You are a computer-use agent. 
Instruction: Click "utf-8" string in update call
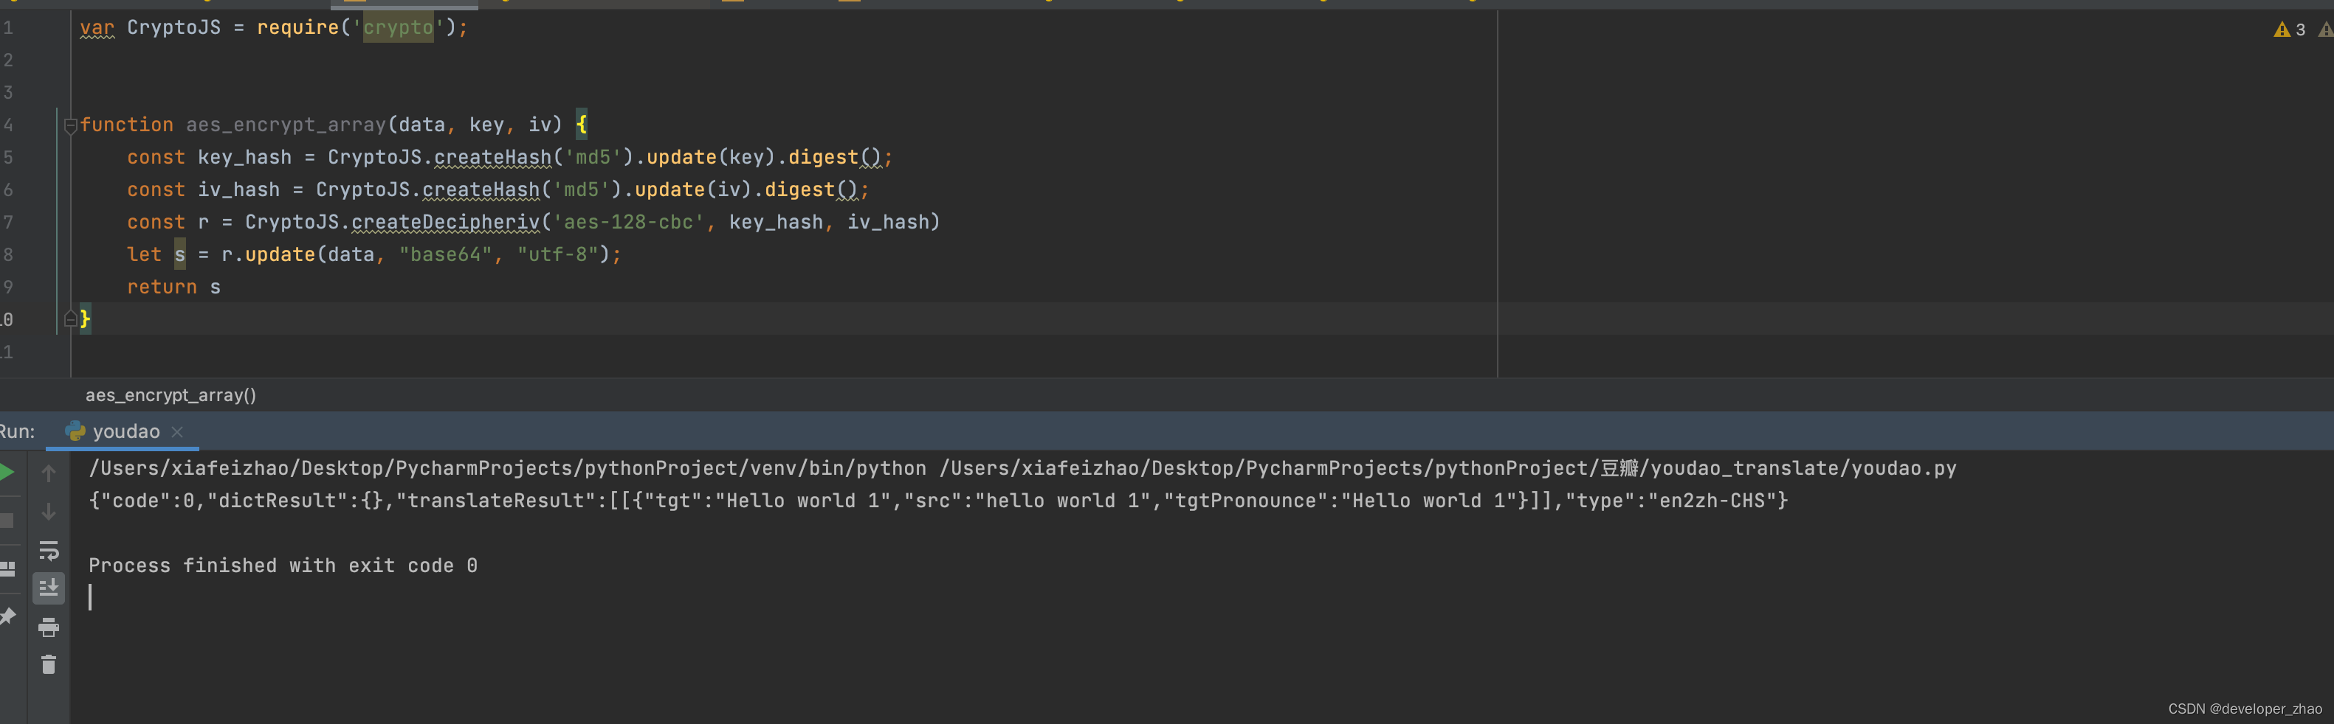557,255
